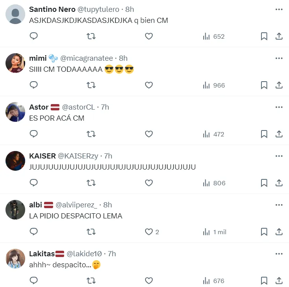Bookmark Astor's ES POR ACÁ CM tweet
The width and height of the screenshot is (289, 287).
264,134
